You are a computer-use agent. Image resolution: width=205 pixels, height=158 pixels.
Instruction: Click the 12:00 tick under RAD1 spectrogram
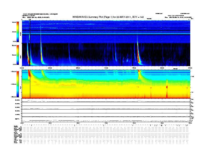point(106,68)
